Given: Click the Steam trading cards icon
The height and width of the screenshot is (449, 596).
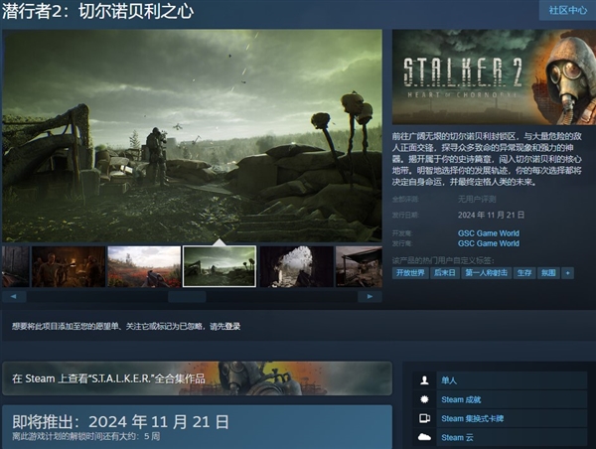Looking at the screenshot, I should tap(425, 418).
